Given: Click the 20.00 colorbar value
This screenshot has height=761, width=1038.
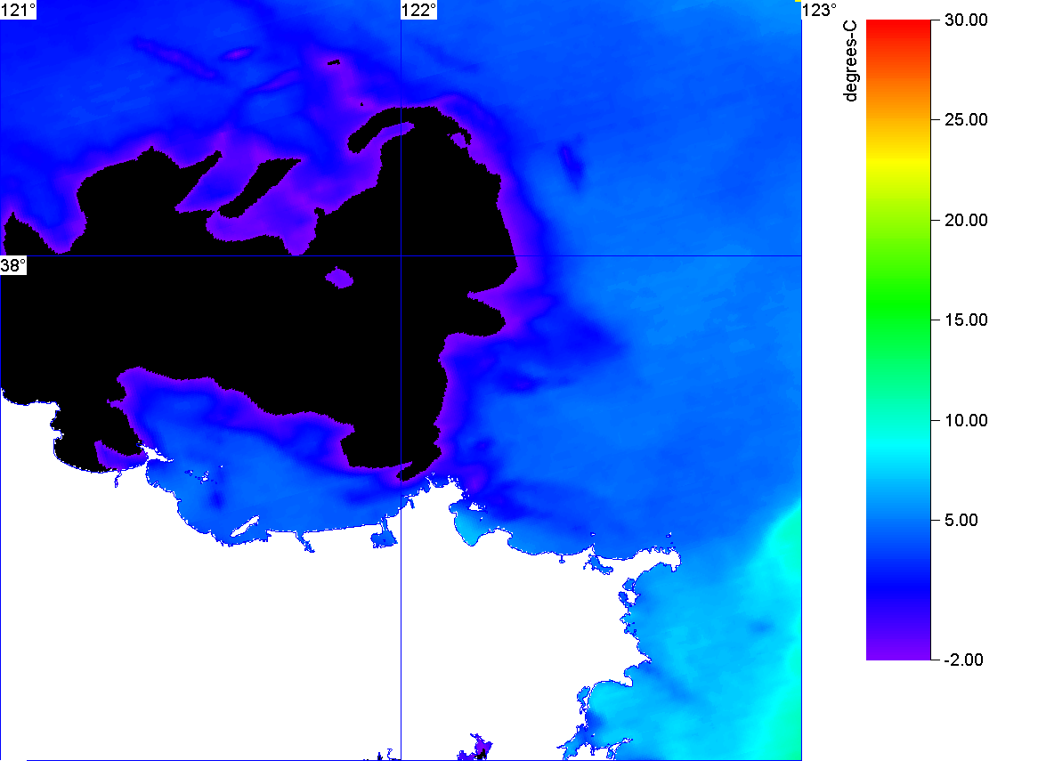Looking at the screenshot, I should pyautogui.click(x=966, y=221).
